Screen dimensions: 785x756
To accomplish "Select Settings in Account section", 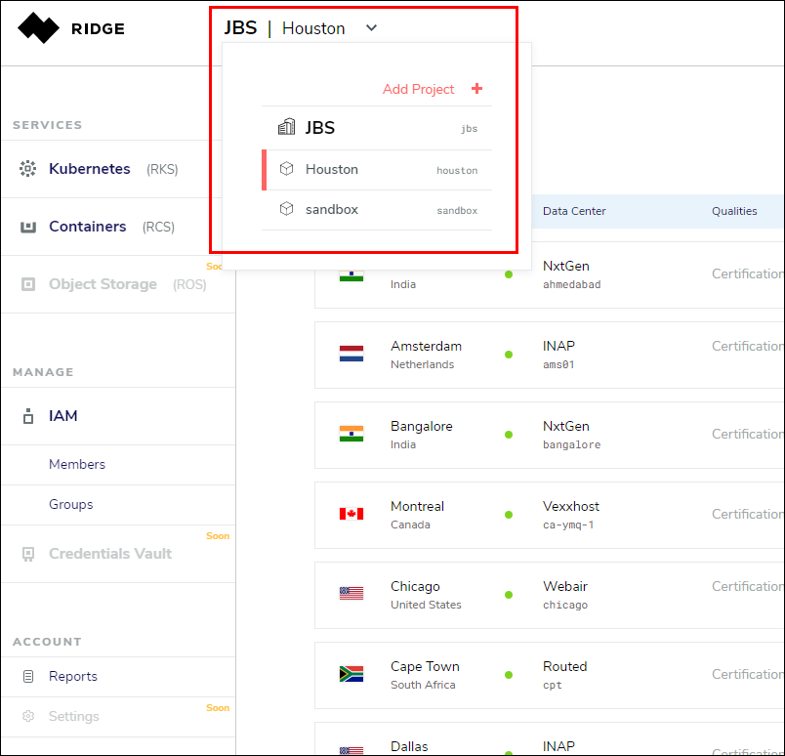I will click(x=74, y=716).
